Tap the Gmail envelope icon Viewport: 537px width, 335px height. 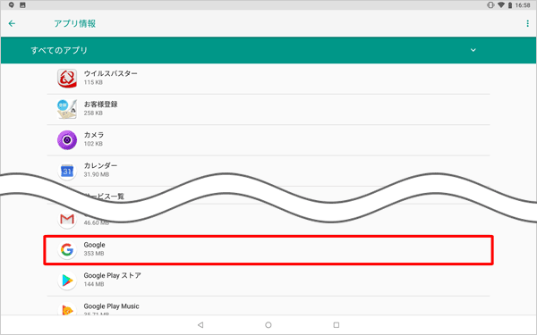(x=67, y=219)
